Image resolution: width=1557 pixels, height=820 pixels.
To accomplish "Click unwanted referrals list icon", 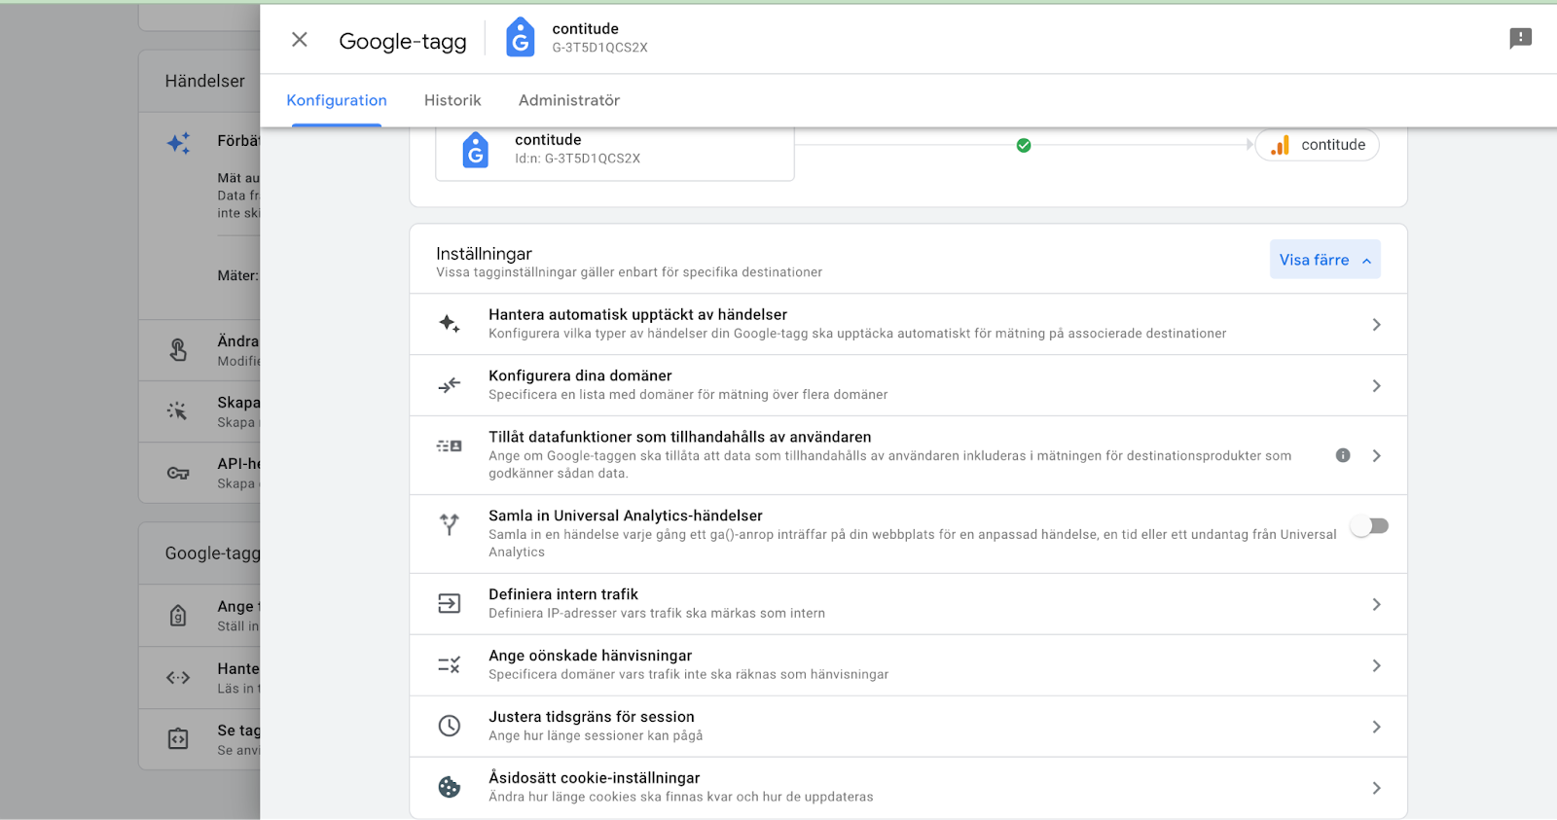I will [x=450, y=665].
